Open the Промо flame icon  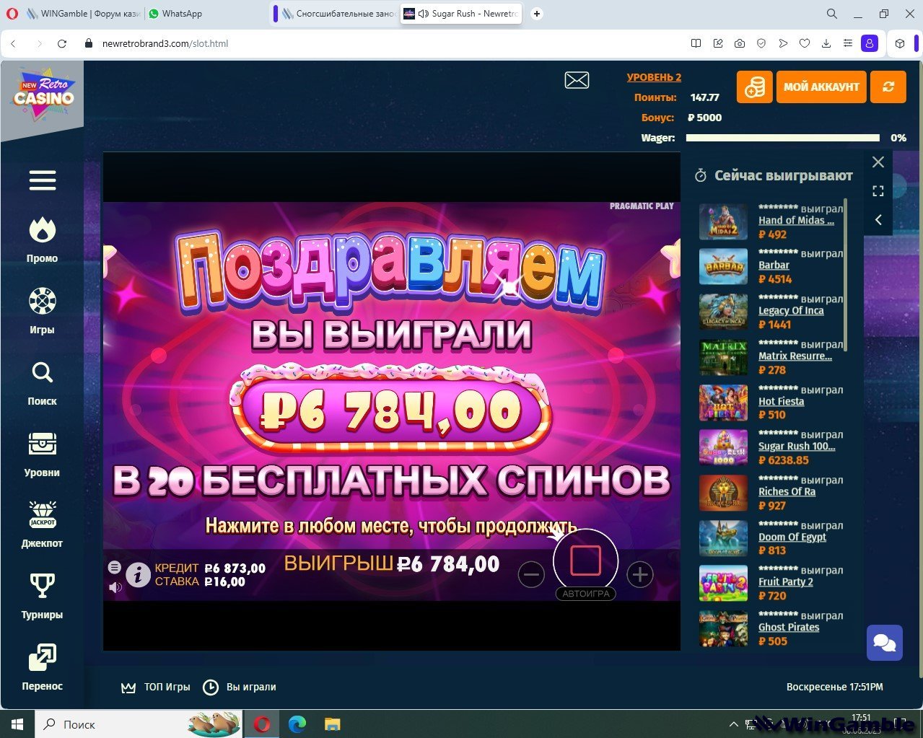pyautogui.click(x=42, y=231)
